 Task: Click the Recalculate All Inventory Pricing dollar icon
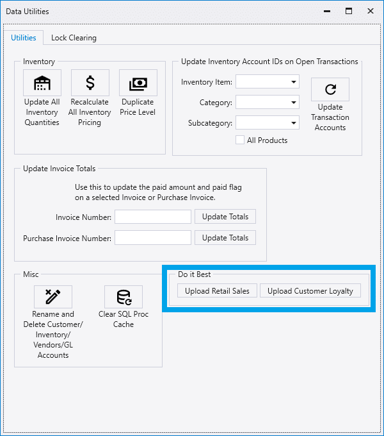click(x=90, y=83)
